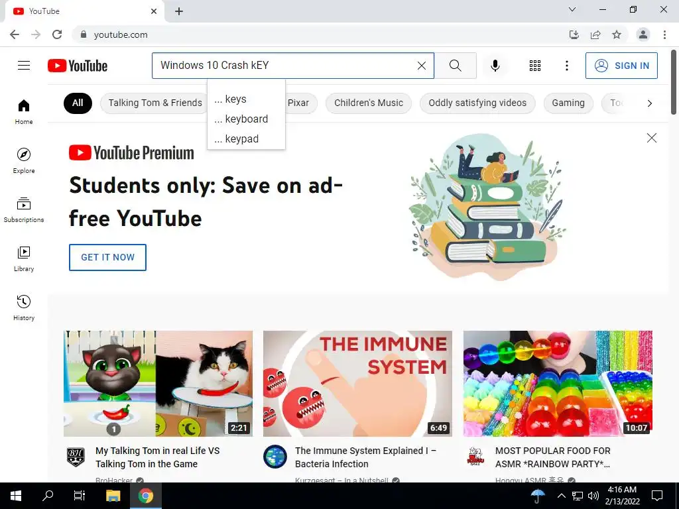Open the Hongyu ASMR channel avatar
The height and width of the screenshot is (509, 679).
[475, 457]
